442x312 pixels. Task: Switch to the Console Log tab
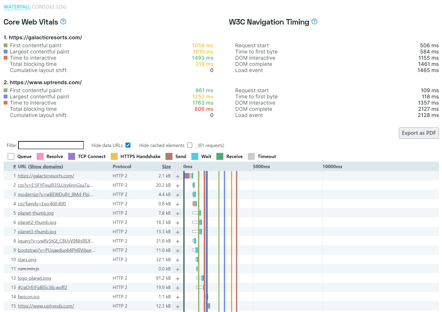point(49,7)
